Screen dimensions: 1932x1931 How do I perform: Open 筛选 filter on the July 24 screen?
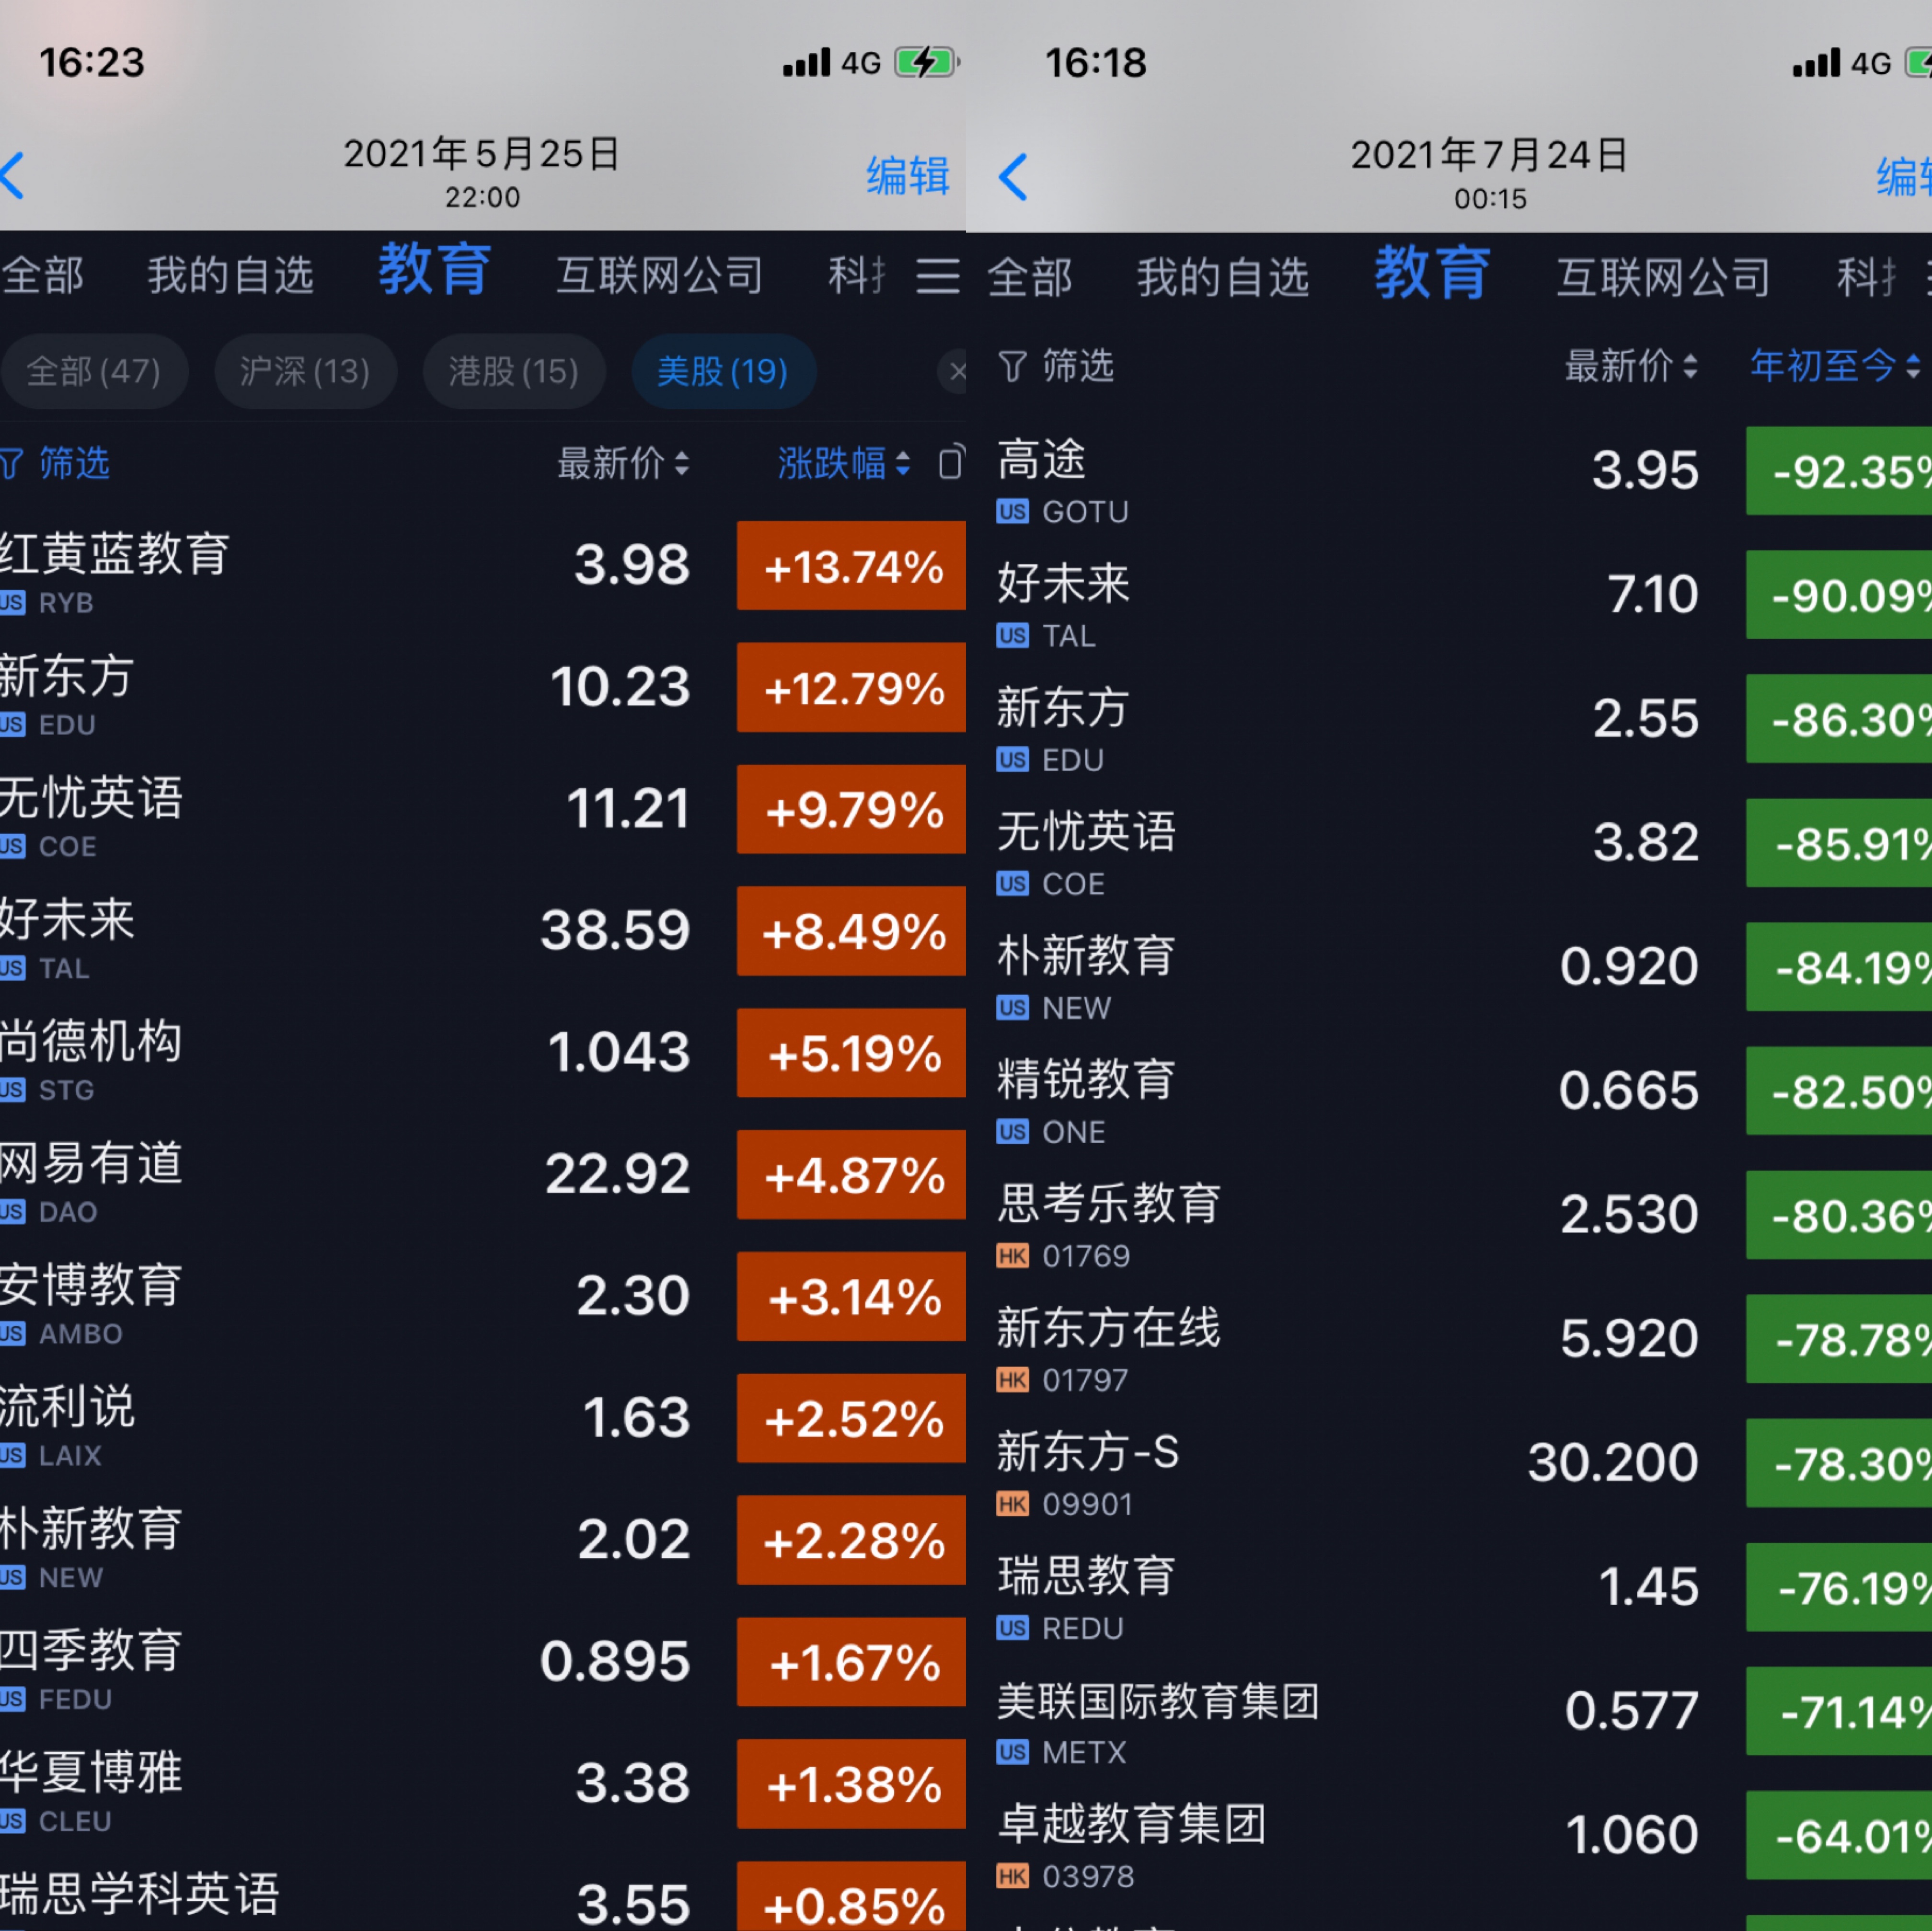1055,367
